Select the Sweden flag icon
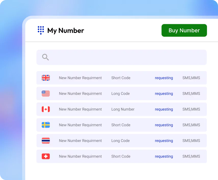Image resolution: width=218 pixels, height=180 pixels. tap(46, 125)
